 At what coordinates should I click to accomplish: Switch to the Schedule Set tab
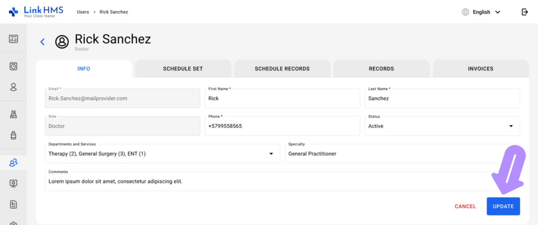coord(183,69)
